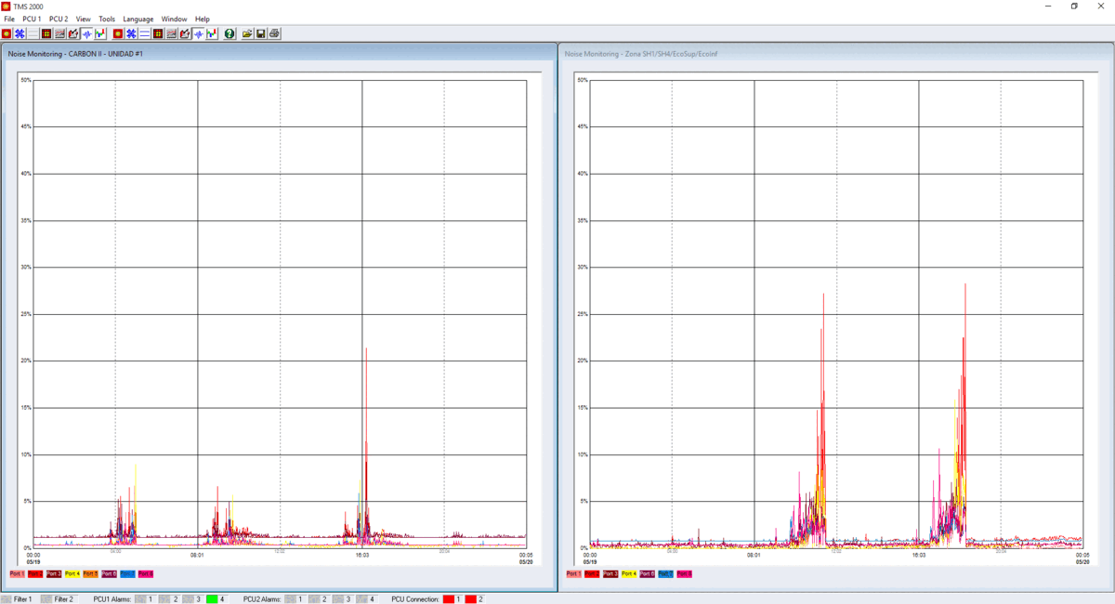1115x604 pixels.
Task: Click yellow Port 4 legend swatch in CARBON II chart
Action: (72, 574)
